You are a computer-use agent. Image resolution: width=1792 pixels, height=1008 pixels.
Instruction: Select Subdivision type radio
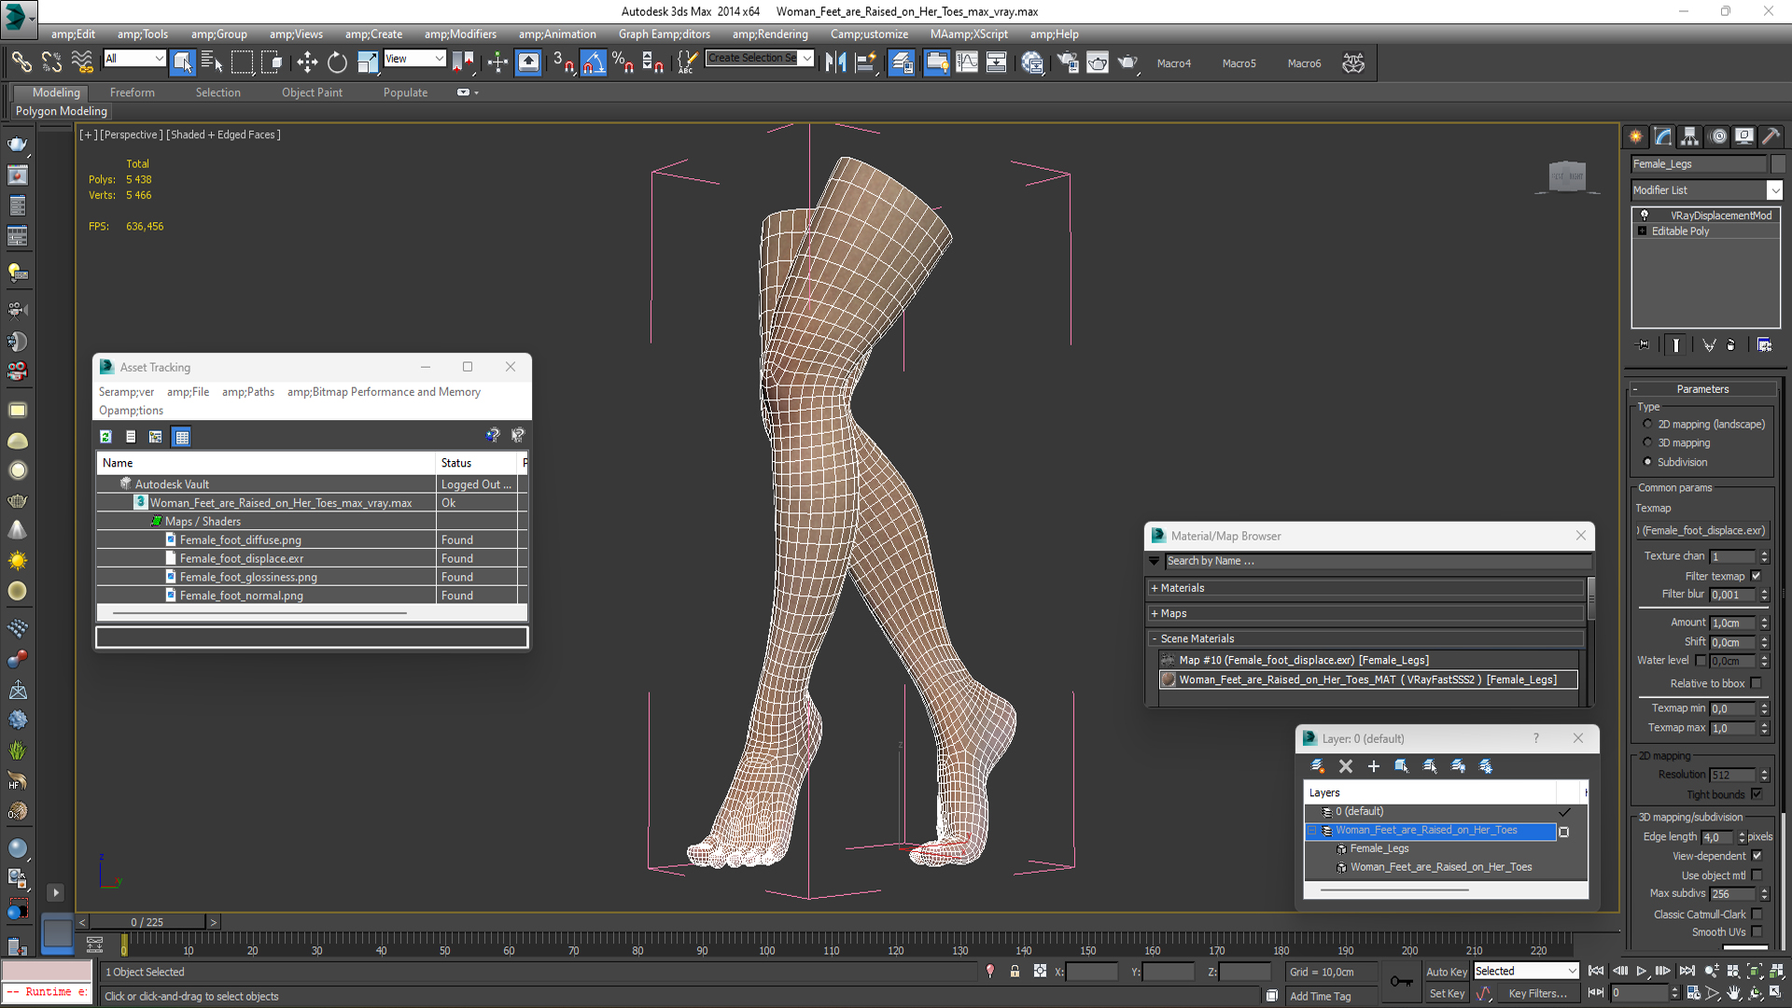[1647, 462]
